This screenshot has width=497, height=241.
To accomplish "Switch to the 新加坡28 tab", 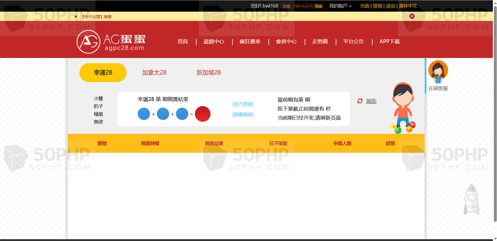I will coord(208,72).
